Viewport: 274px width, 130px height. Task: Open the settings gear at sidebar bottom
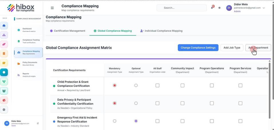(x=4, y=110)
